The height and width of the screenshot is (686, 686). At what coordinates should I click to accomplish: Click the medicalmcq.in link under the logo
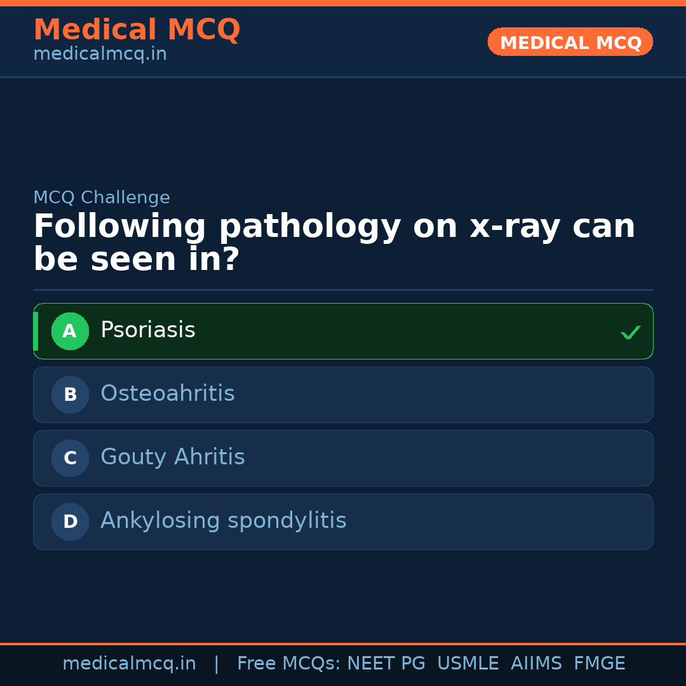(x=100, y=54)
